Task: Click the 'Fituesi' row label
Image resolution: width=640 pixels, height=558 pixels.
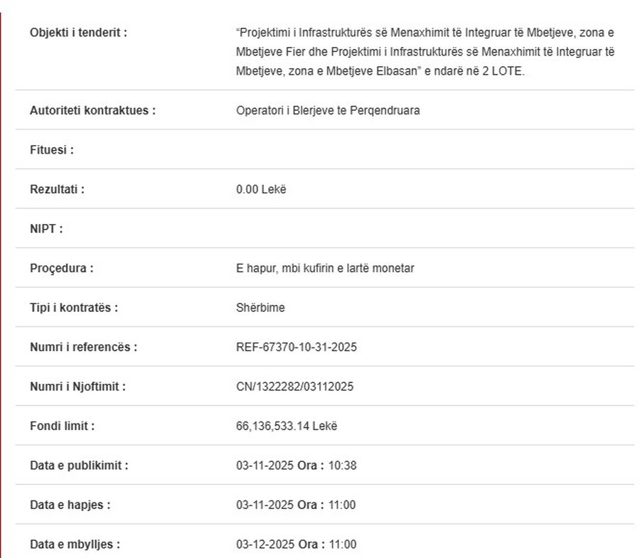Action: click(52, 150)
